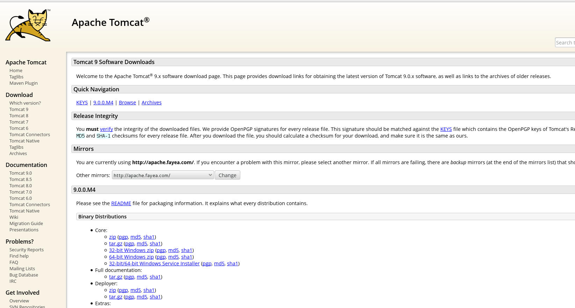Viewport: 575px width, 308px height.
Task: Select Tomcat 6 download link in sidebar
Action: pyautogui.click(x=19, y=128)
